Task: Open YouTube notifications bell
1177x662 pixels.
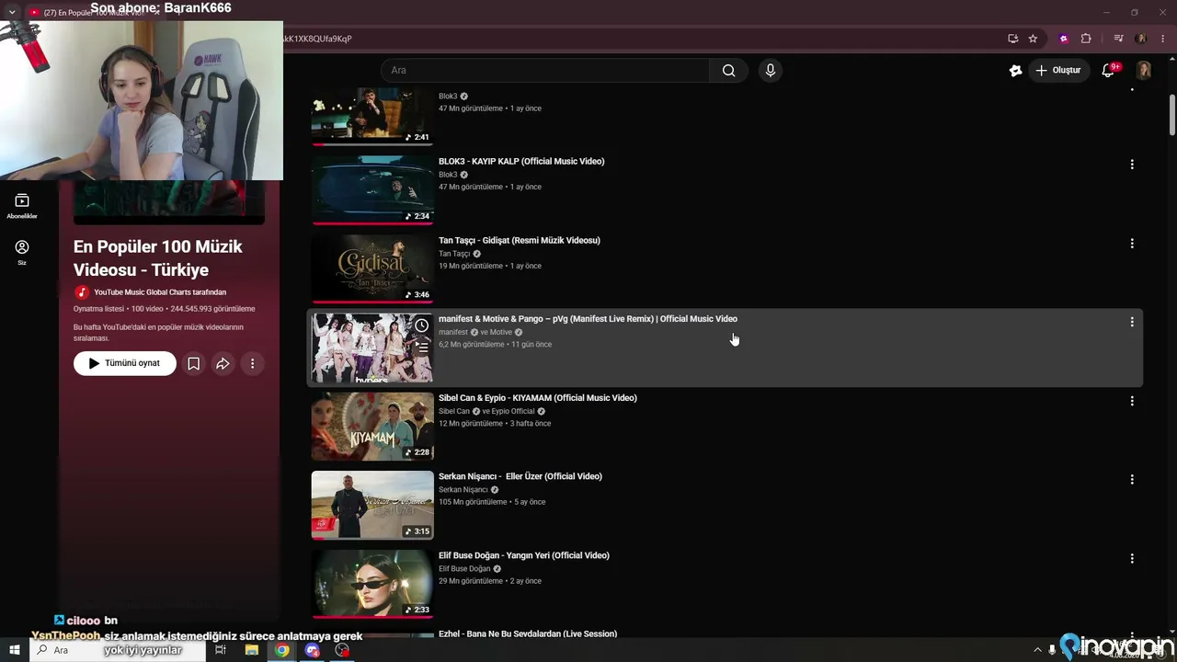Action: click(1108, 71)
